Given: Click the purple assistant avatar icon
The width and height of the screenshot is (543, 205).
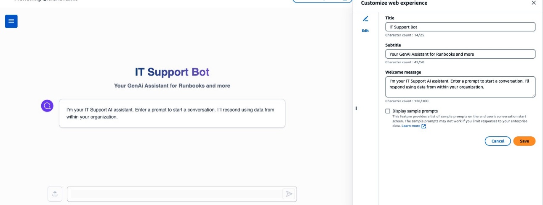Looking at the screenshot, I should coord(47,106).
